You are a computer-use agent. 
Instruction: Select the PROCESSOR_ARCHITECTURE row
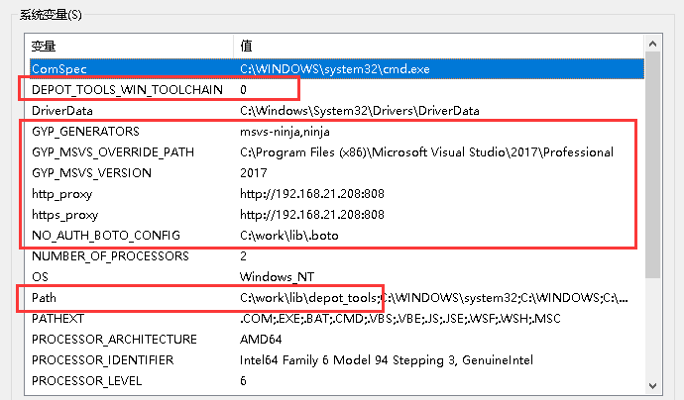click(337, 339)
